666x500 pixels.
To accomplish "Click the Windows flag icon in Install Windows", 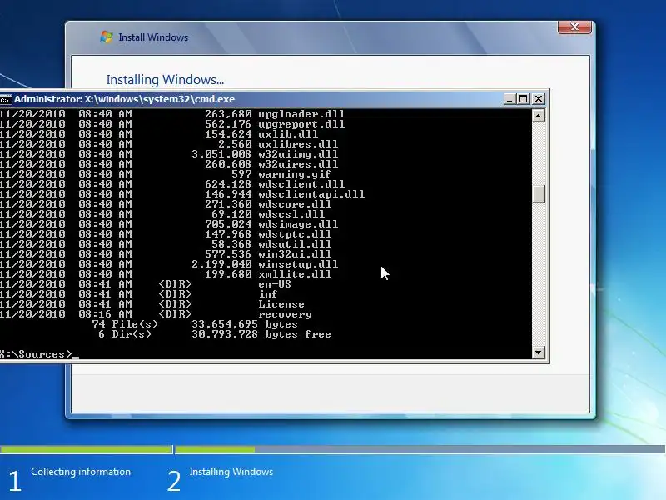I will coord(107,37).
